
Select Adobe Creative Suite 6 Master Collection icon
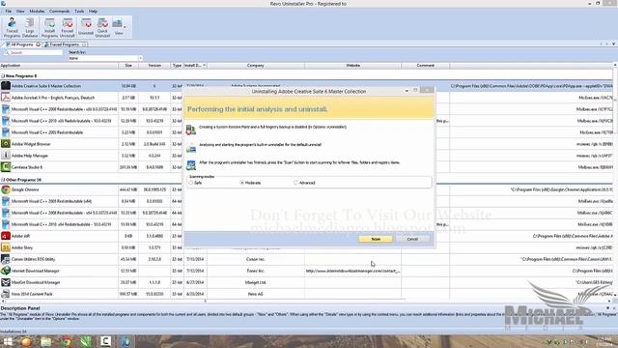click(6, 86)
